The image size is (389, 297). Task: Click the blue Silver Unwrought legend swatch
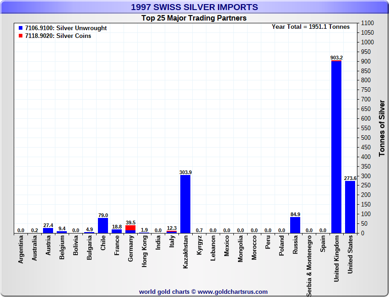pyautogui.click(x=21, y=28)
